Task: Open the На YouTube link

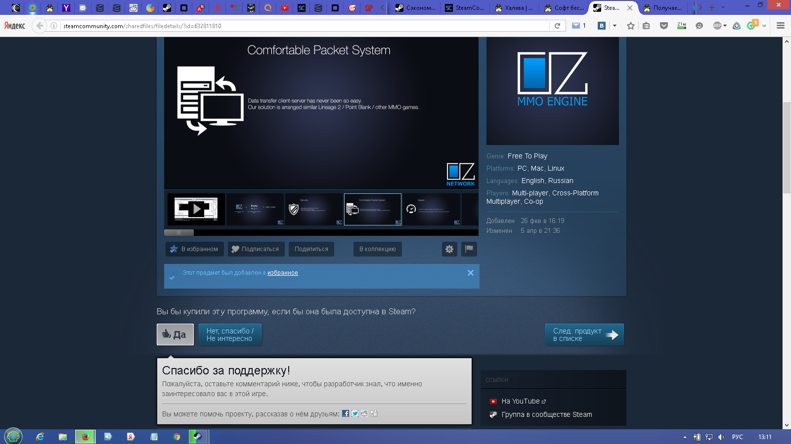Action: [521, 402]
